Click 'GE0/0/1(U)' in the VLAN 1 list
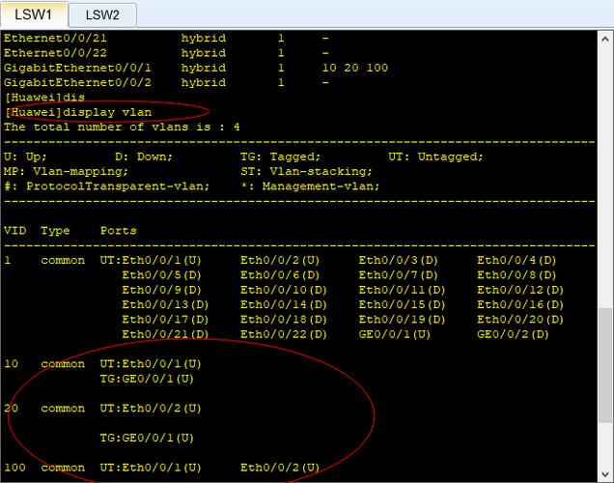Viewport: 614px width, 483px height. (x=394, y=334)
